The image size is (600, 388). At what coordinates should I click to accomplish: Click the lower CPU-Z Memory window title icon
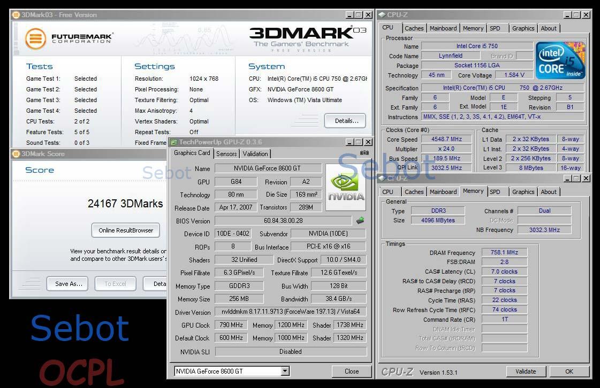382,178
